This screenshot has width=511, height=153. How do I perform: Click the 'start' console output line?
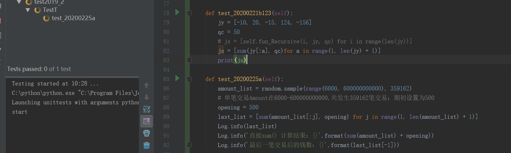coord(20,112)
